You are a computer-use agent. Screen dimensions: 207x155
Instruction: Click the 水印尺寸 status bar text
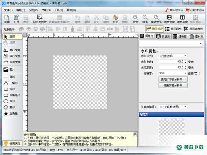point(96,150)
